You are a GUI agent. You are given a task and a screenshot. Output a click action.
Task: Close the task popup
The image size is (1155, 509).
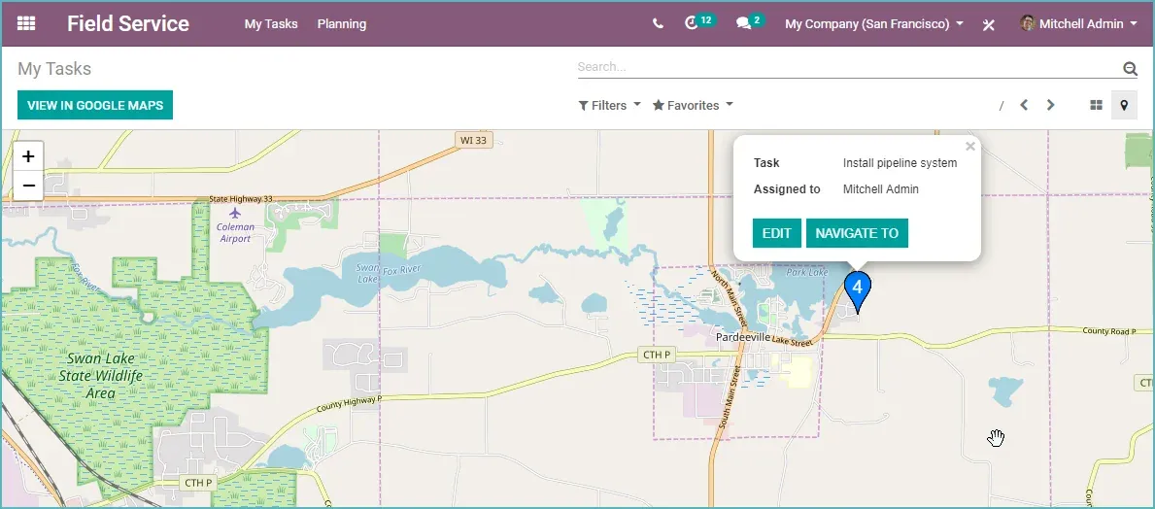coord(970,146)
